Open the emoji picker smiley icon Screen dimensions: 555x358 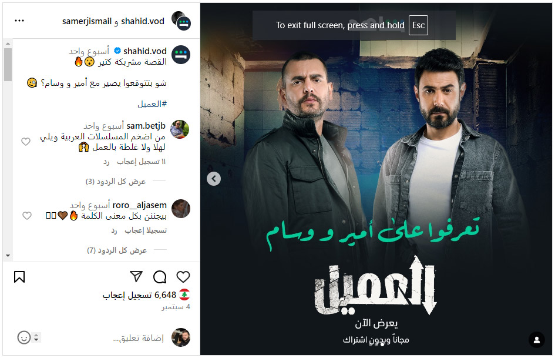(x=24, y=337)
